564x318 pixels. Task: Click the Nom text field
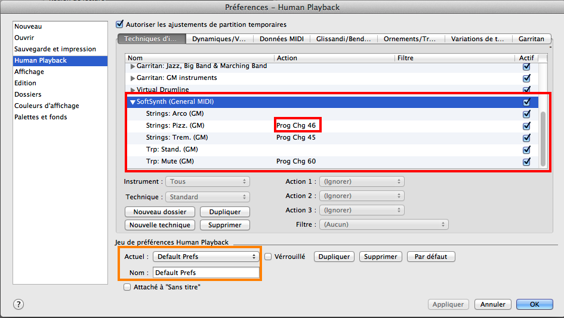tap(206, 273)
